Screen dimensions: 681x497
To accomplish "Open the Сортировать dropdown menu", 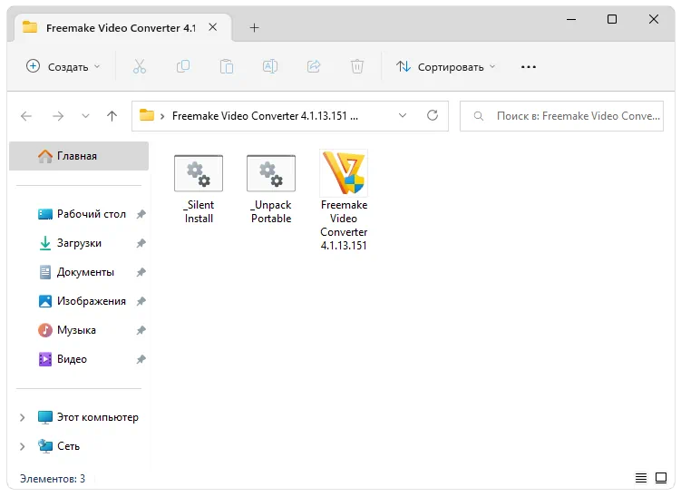I will pos(446,67).
